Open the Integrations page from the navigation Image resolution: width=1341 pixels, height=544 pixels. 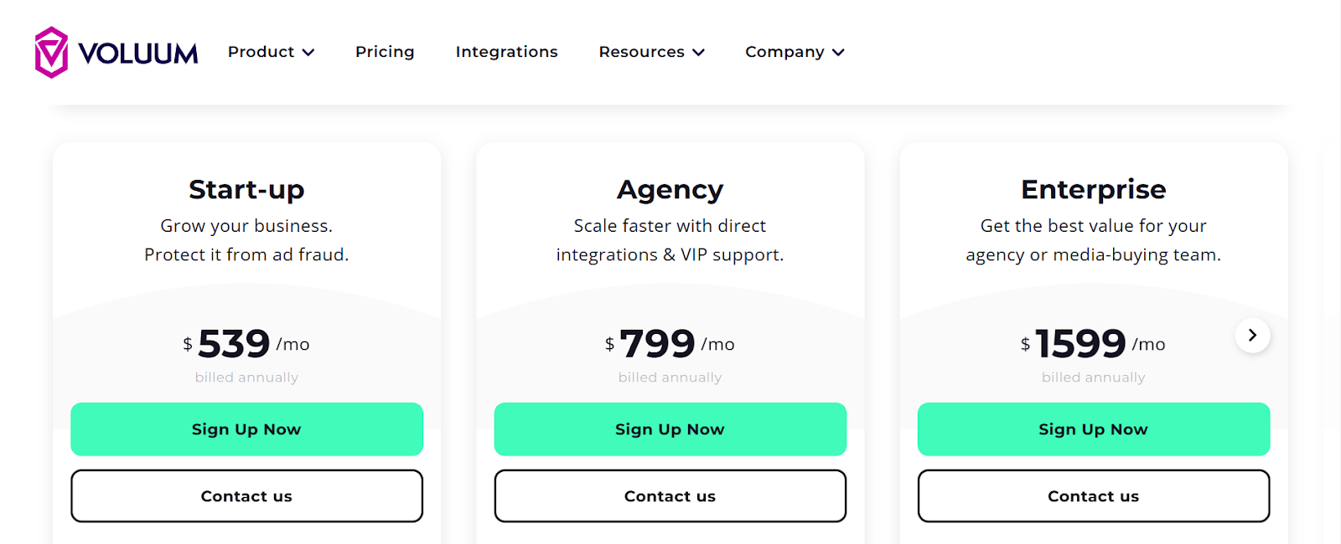click(x=506, y=52)
